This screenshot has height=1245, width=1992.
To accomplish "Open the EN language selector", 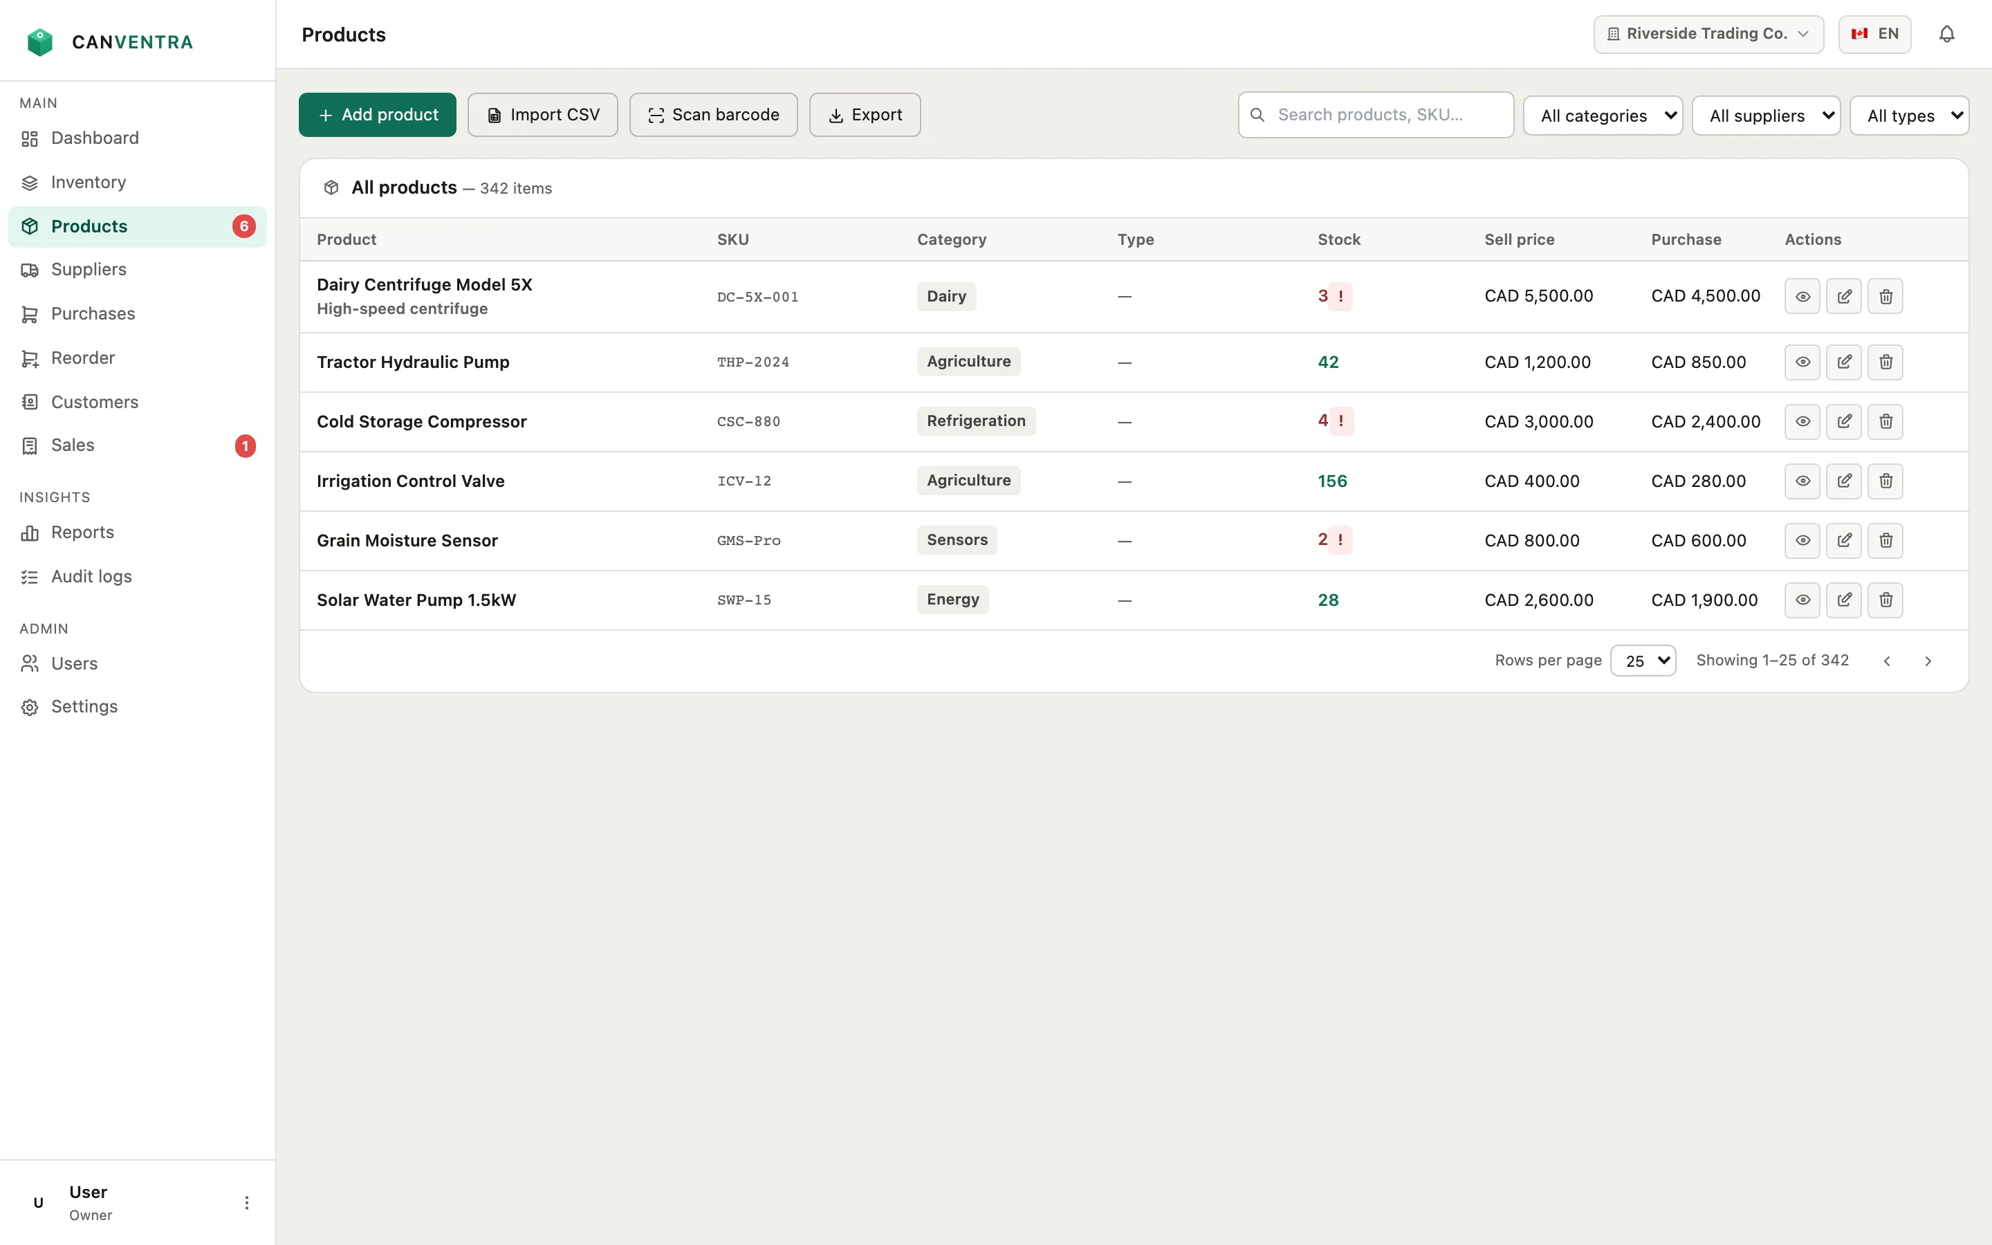I will (1874, 34).
